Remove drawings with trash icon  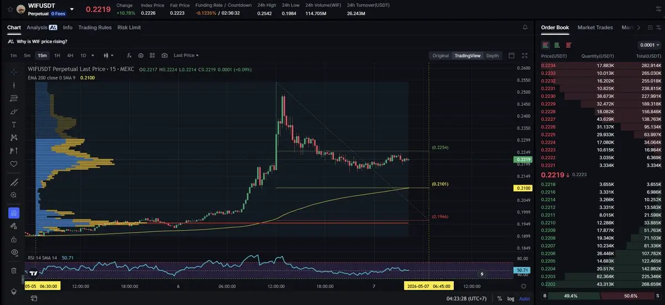tap(14, 271)
